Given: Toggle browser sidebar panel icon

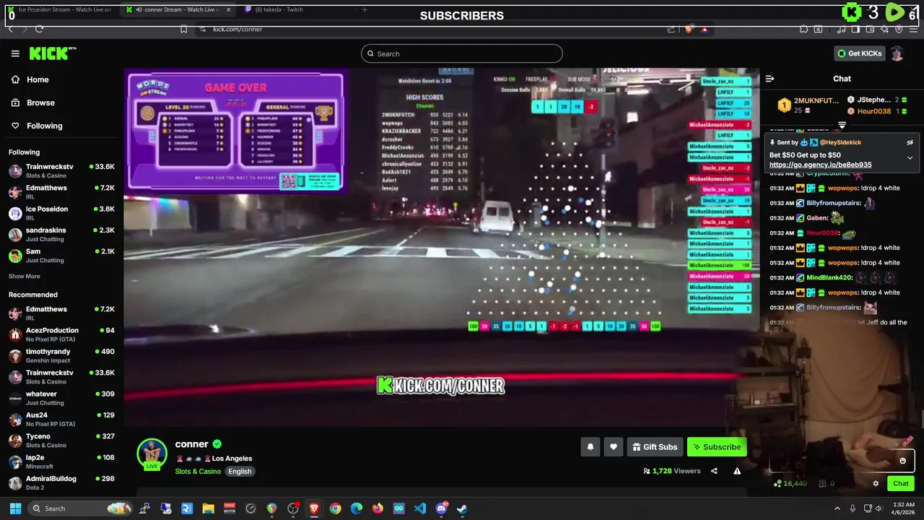Looking at the screenshot, I should pyautogui.click(x=855, y=29).
